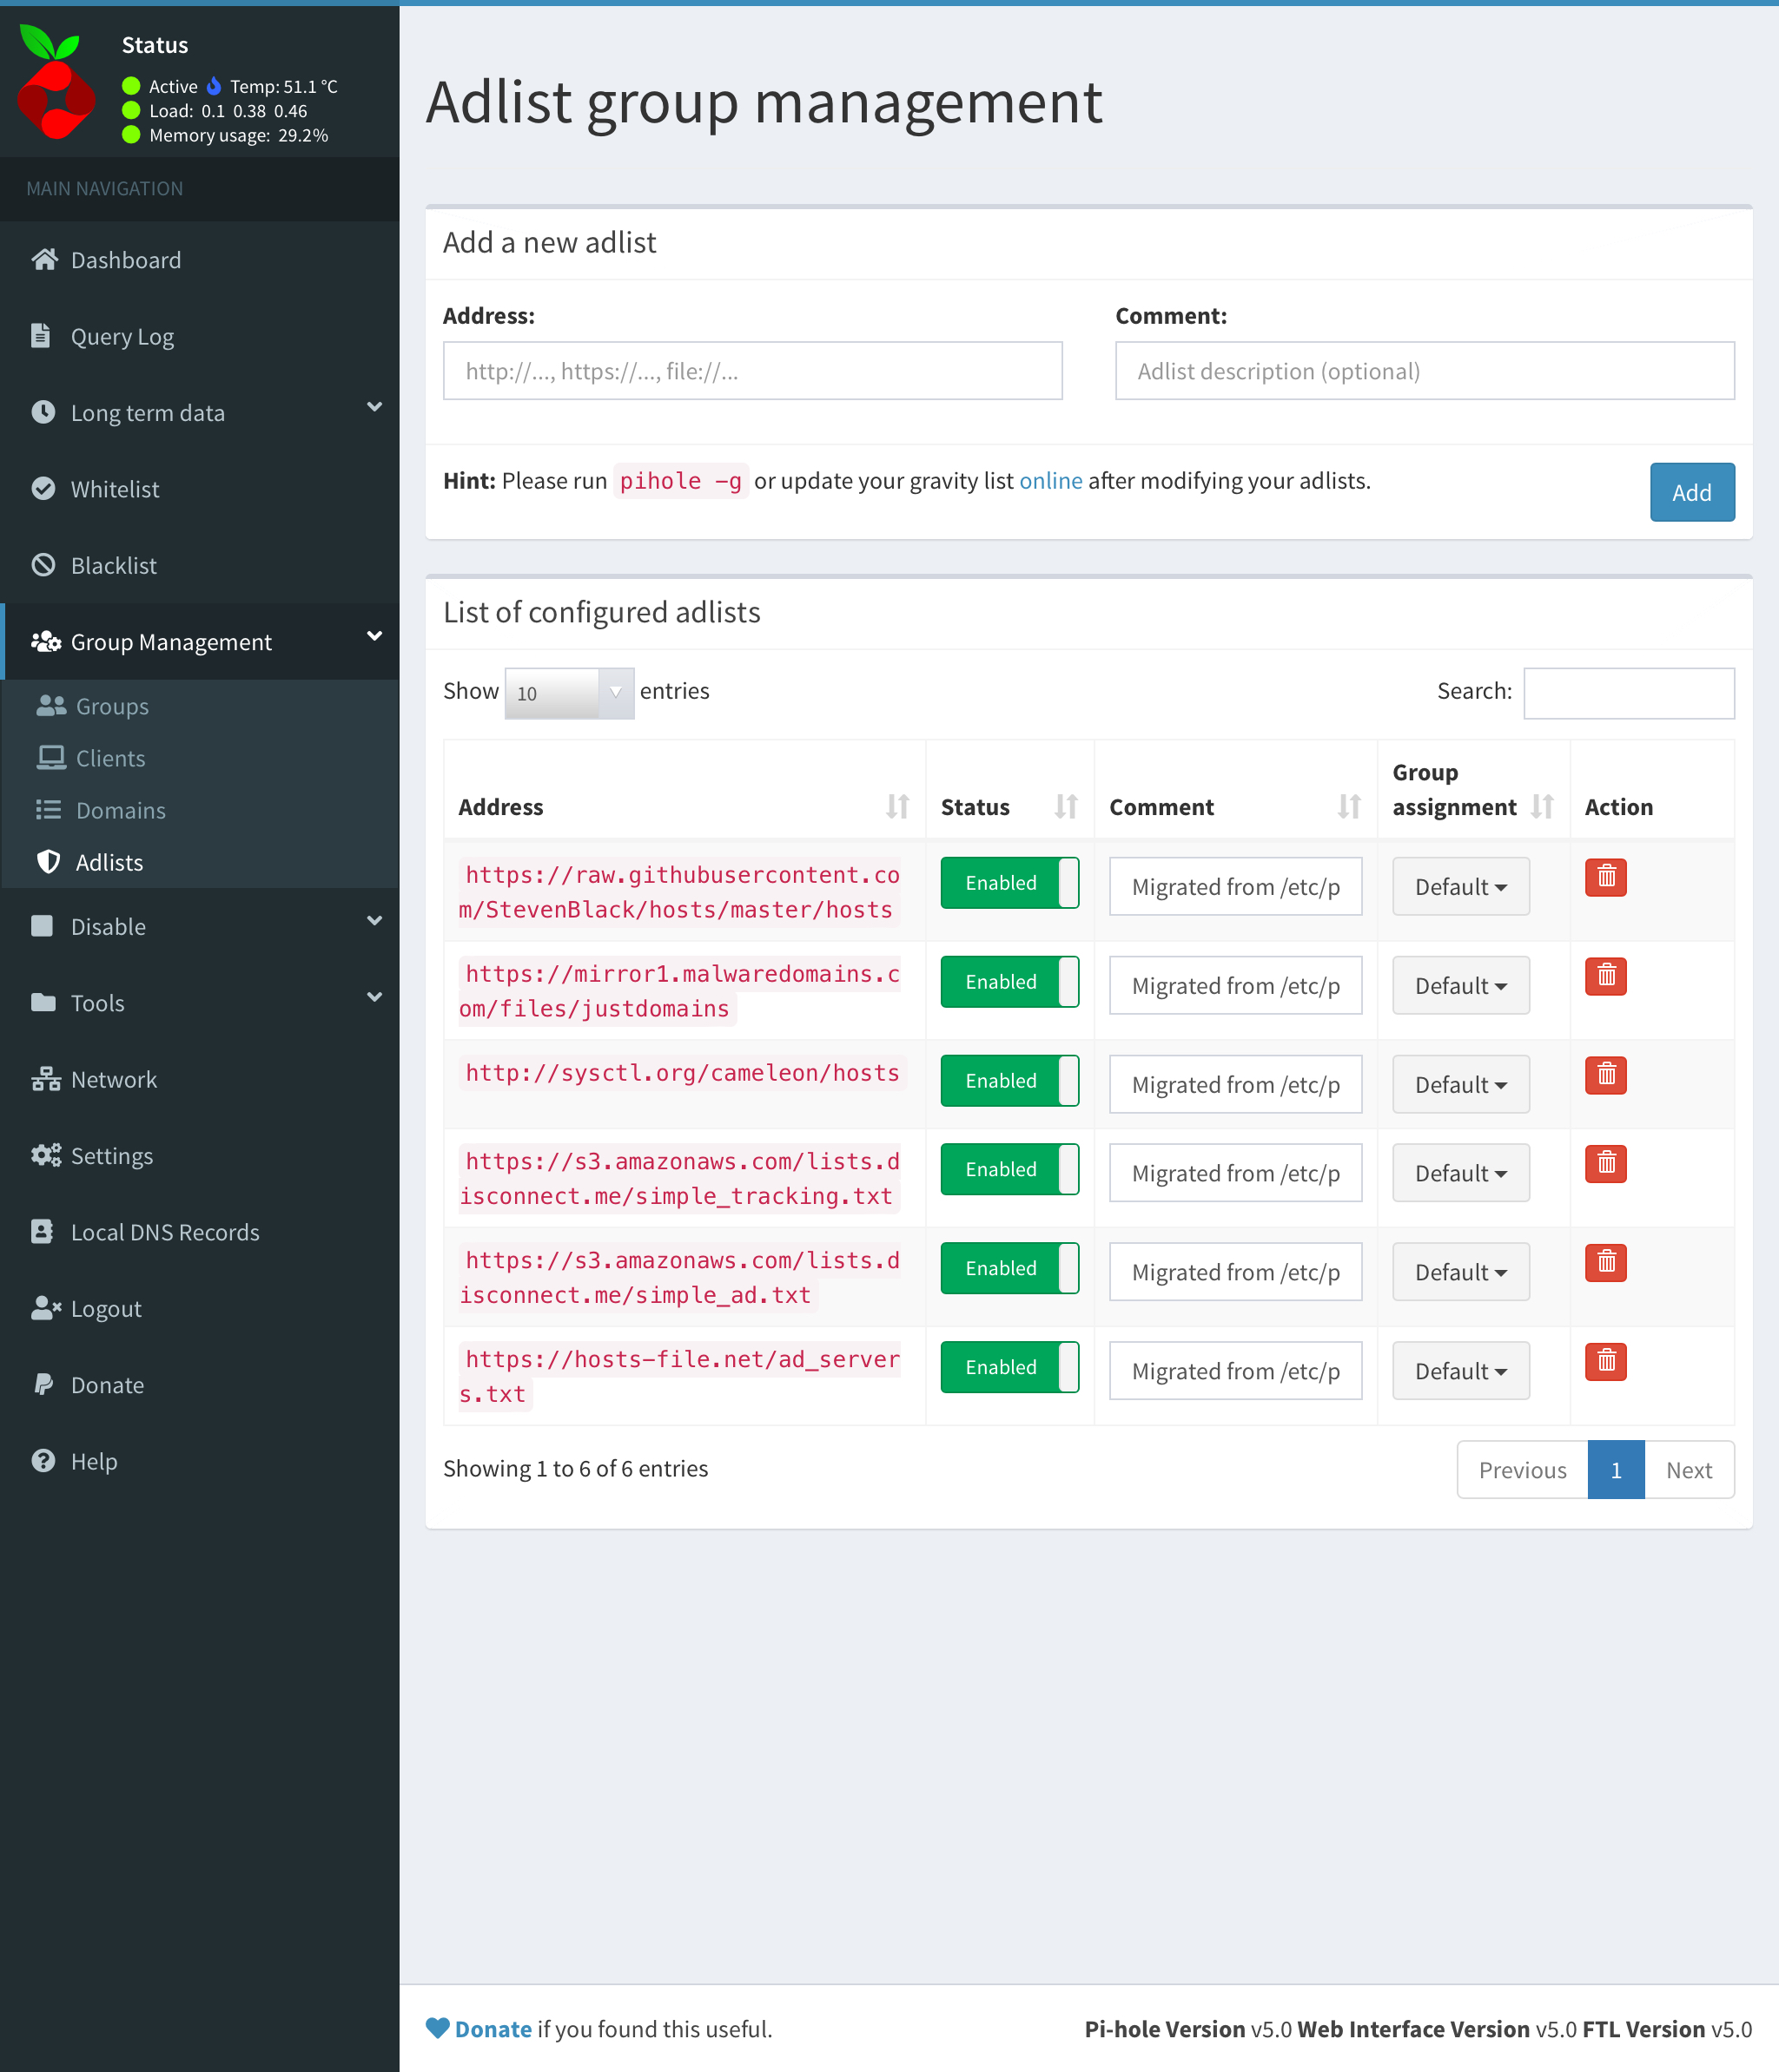Delete the StevenBlack hosts adlist
This screenshot has height=2072, width=1779.
point(1605,877)
